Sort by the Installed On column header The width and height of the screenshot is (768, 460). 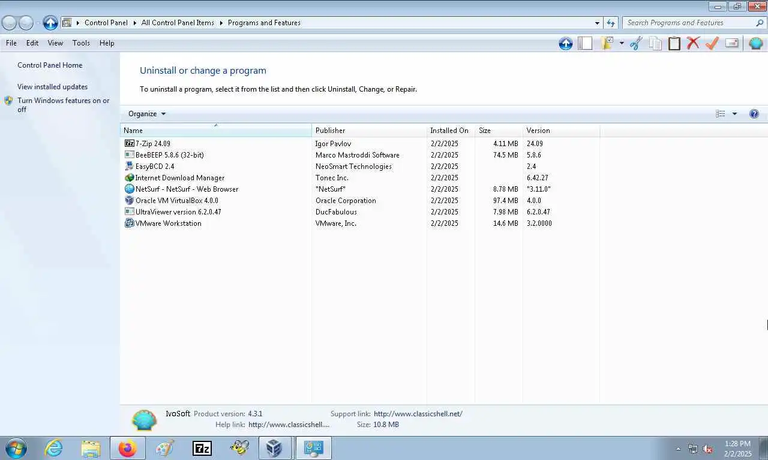coord(451,130)
